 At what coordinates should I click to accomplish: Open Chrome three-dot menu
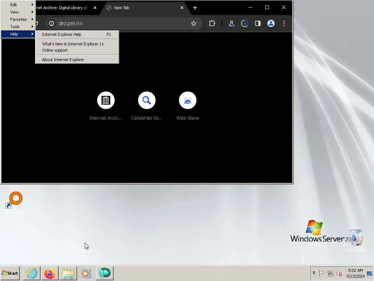point(284,23)
